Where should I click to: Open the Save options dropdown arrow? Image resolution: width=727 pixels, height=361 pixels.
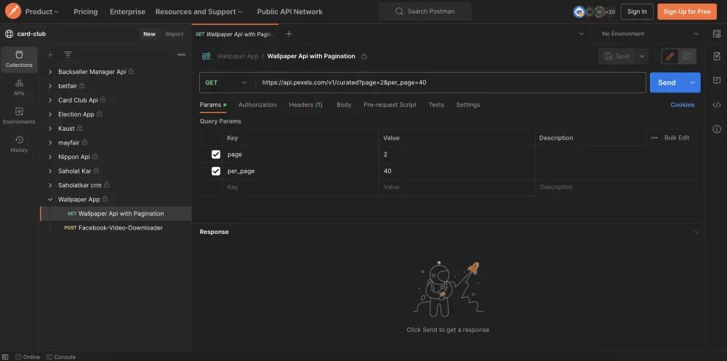642,56
